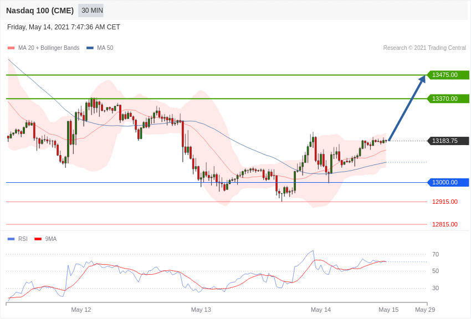Click the MA 50 legend color swatch
The image size is (471, 319).
pos(90,48)
